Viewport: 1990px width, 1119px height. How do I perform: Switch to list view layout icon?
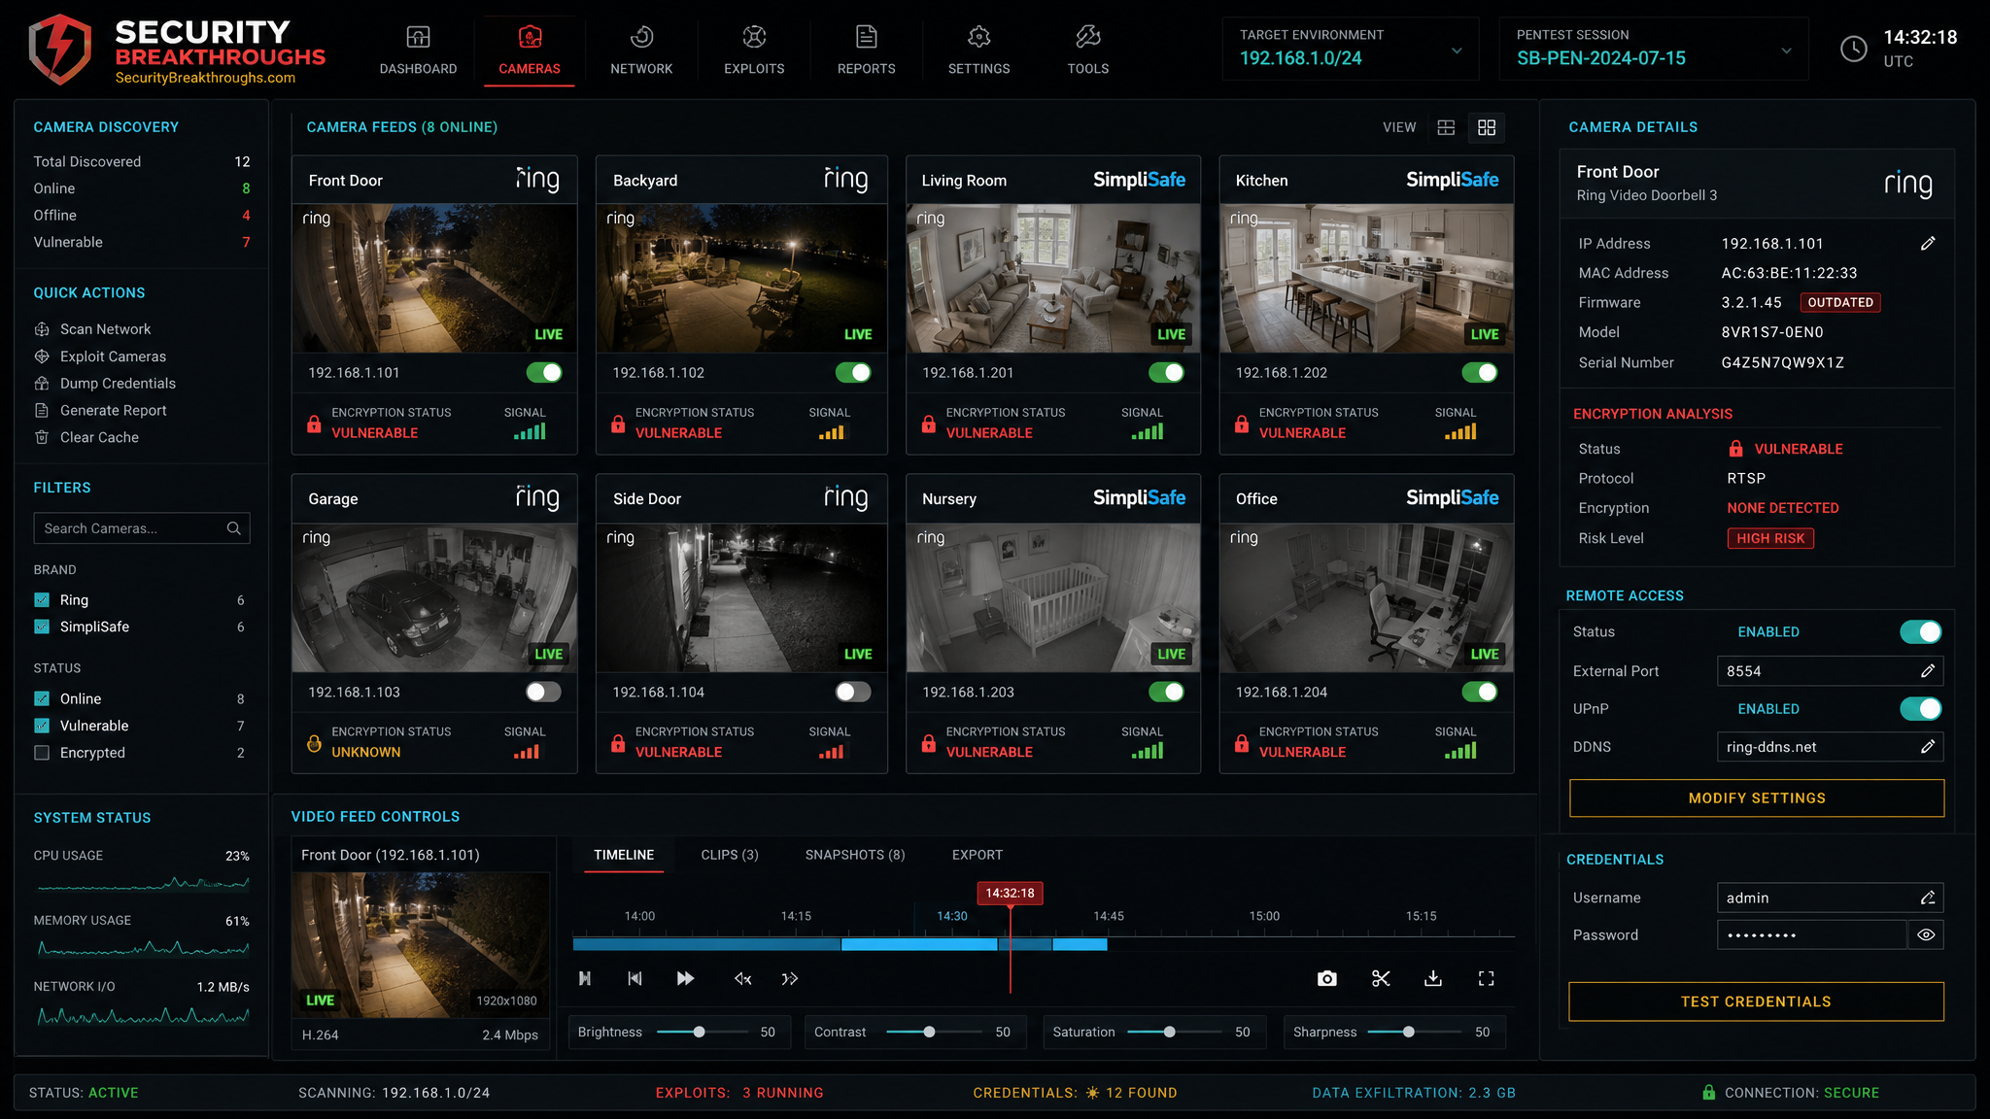coord(1446,127)
